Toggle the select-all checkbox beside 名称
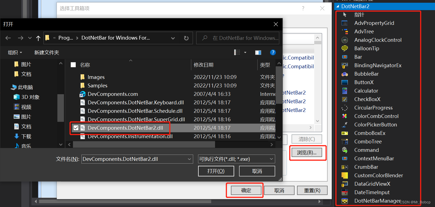Screen dimensions: 435x207 pyautogui.click(x=73, y=65)
